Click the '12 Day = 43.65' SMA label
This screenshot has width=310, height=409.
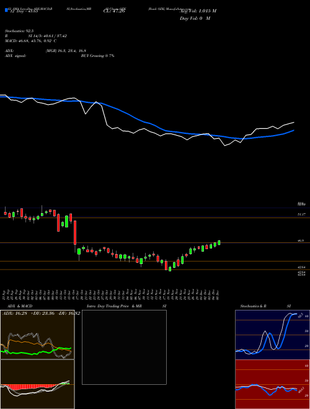point(24,11)
